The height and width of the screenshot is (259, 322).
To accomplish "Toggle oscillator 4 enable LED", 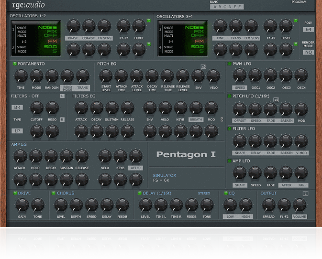I will (x=296, y=44).
